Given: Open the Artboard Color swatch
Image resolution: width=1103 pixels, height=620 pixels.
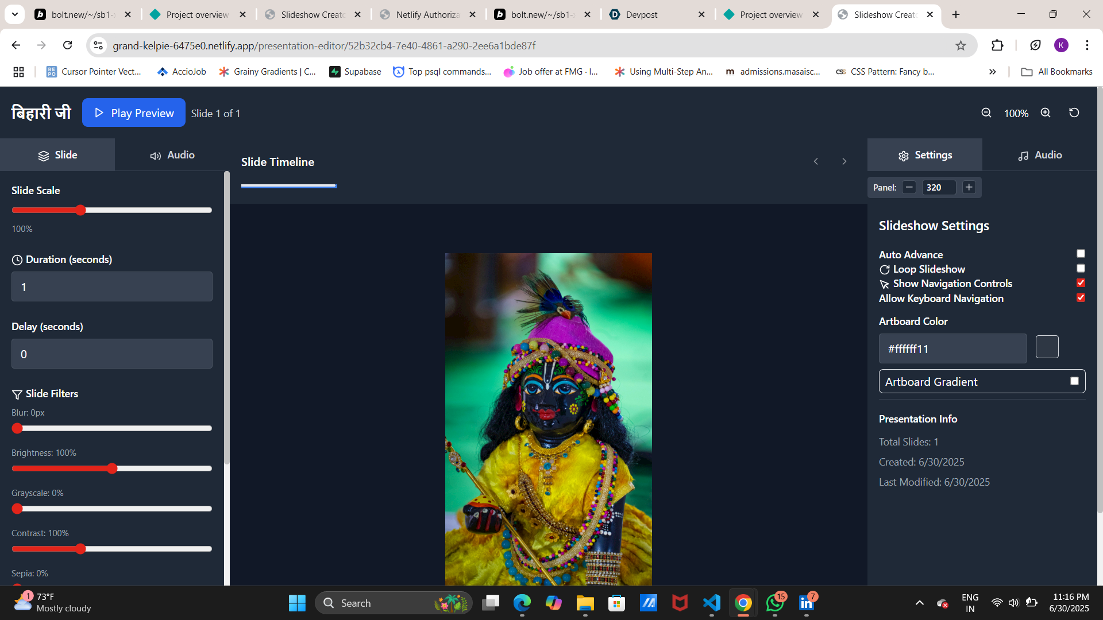Looking at the screenshot, I should click(1047, 347).
